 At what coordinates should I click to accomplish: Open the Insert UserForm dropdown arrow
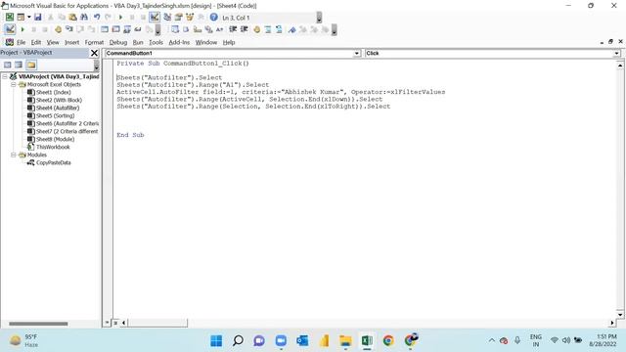28,18
